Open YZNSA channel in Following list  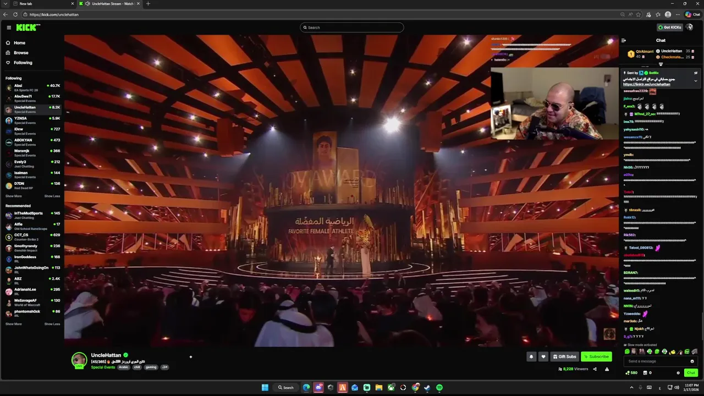[33, 120]
